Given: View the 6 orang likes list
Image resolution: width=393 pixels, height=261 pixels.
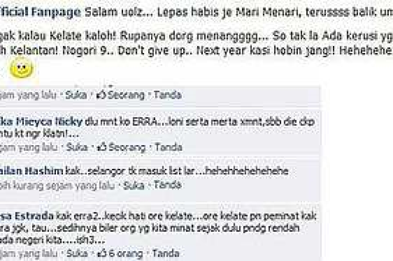Looking at the screenshot, I should 125,253.
